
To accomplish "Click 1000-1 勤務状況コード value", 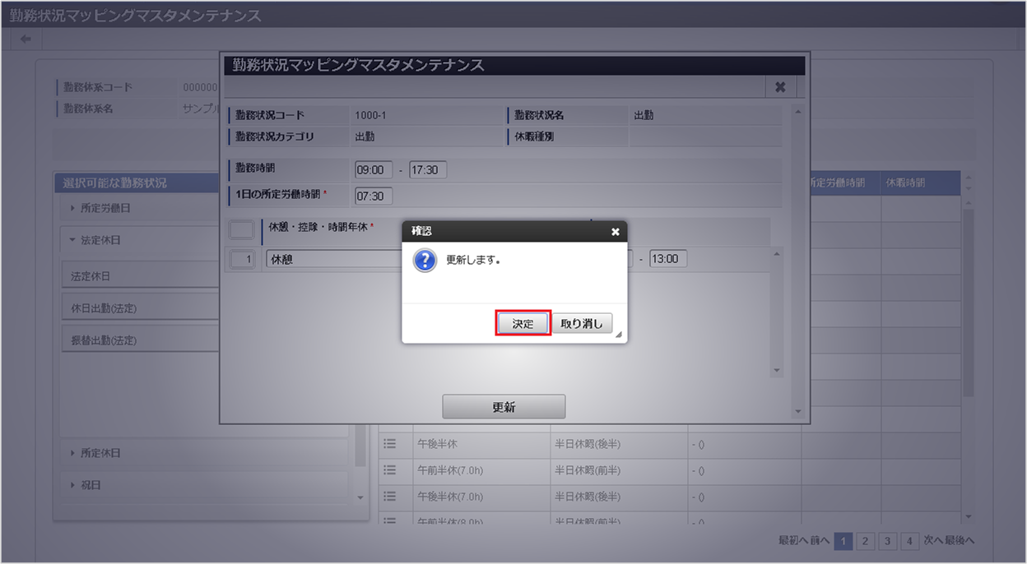I will (x=370, y=115).
